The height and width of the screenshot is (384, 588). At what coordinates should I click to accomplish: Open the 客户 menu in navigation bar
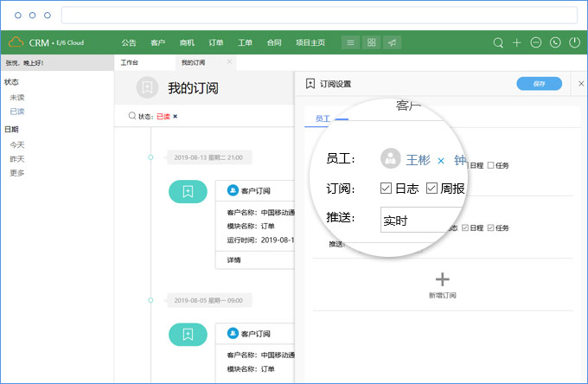157,42
